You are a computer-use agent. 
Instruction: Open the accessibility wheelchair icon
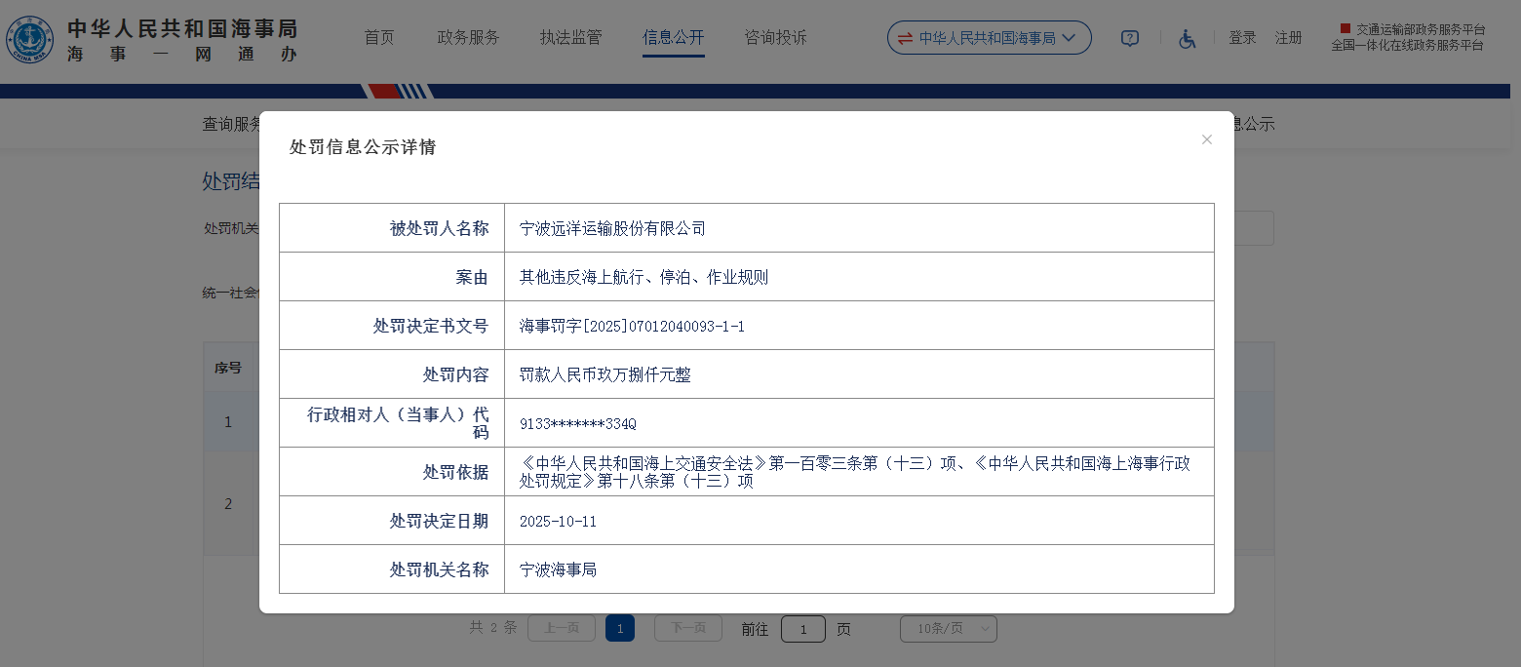click(1187, 38)
